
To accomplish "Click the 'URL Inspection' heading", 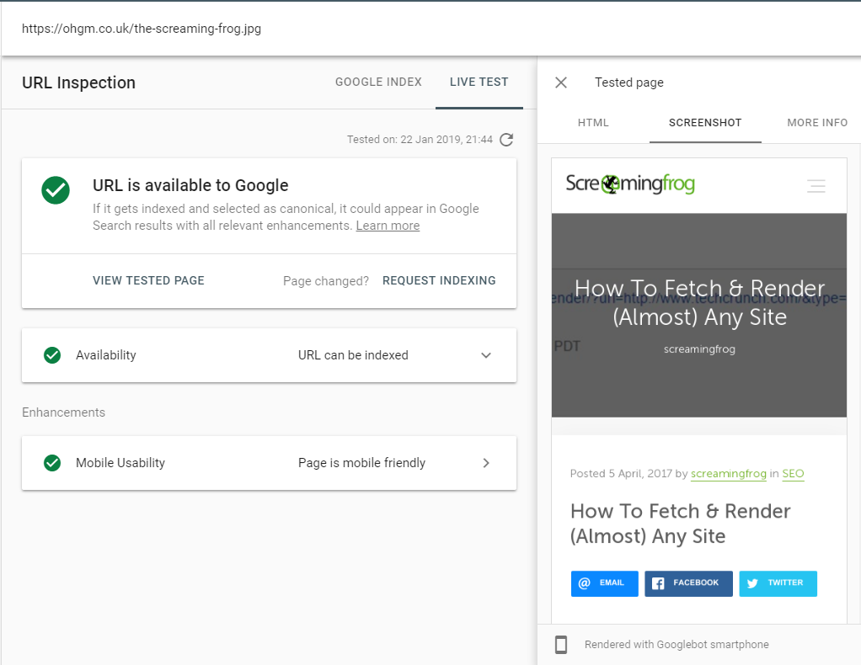I will (x=78, y=82).
